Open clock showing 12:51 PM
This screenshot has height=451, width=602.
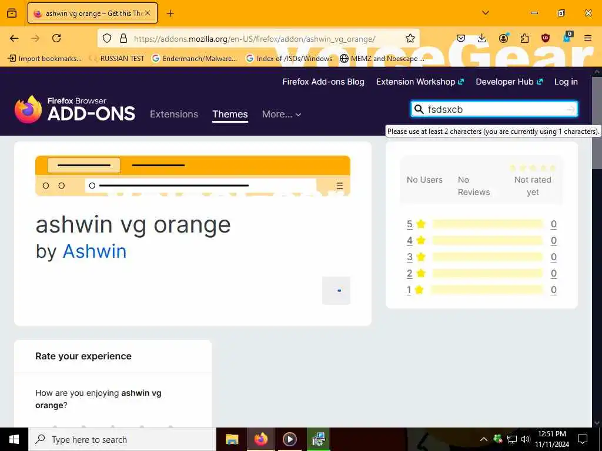pos(552,439)
